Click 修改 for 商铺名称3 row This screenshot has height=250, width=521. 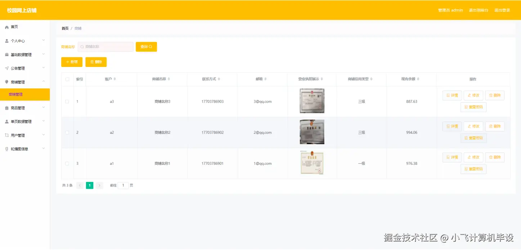point(473,95)
